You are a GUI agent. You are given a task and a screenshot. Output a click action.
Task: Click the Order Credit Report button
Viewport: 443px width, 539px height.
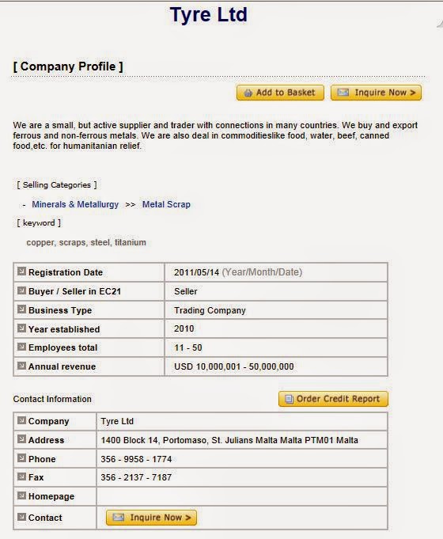coord(333,399)
